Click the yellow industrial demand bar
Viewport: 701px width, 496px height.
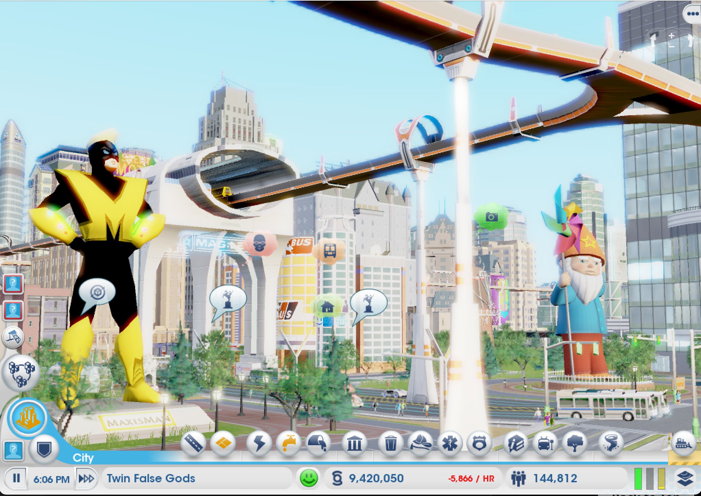pos(661,479)
